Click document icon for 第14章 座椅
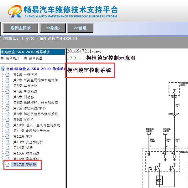 pyautogui.click(x=8, y=148)
